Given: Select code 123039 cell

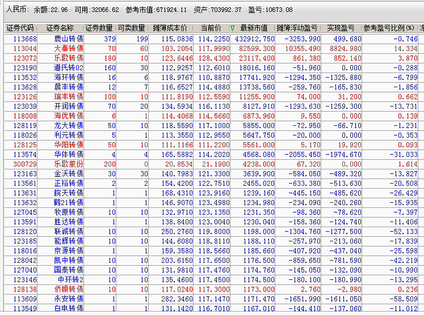Looking at the screenshot, I should [25, 107].
